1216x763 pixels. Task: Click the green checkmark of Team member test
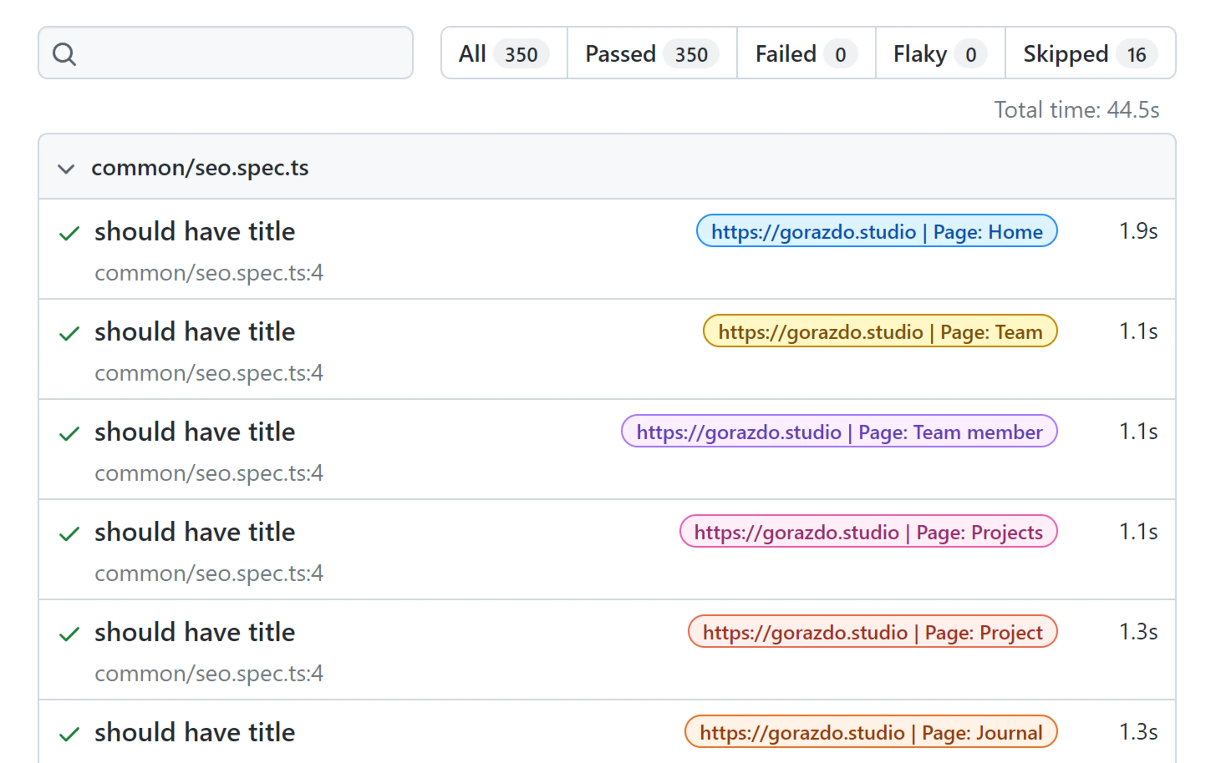pos(69,433)
